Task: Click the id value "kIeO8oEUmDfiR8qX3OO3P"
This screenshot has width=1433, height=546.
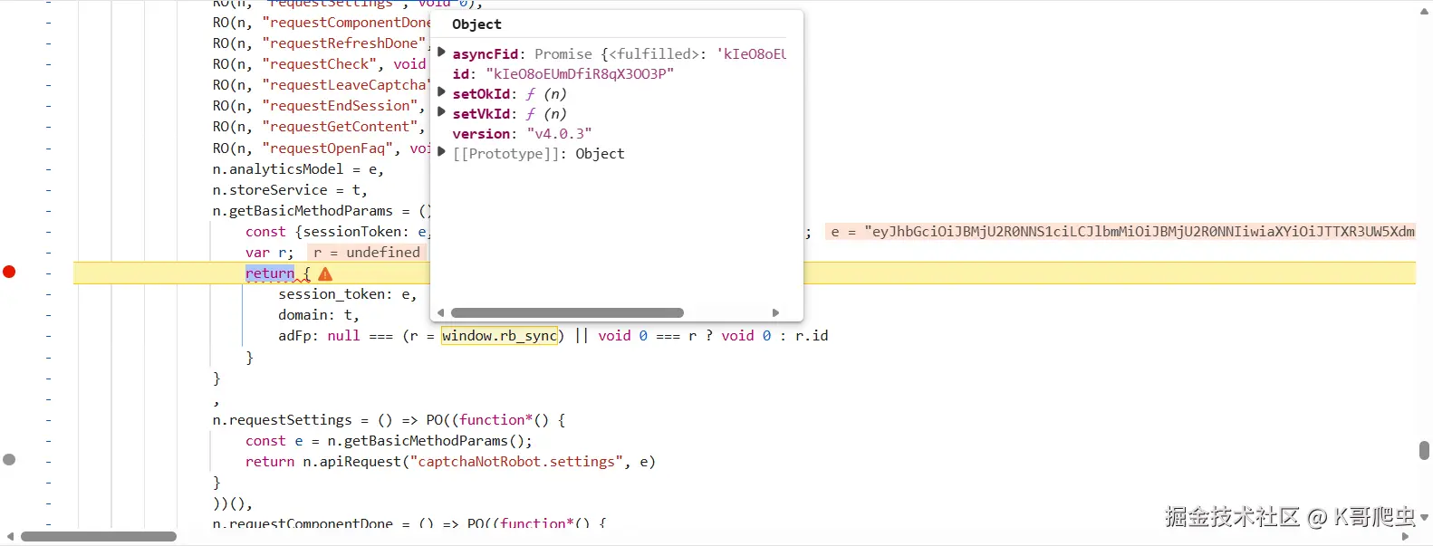Action: point(580,73)
